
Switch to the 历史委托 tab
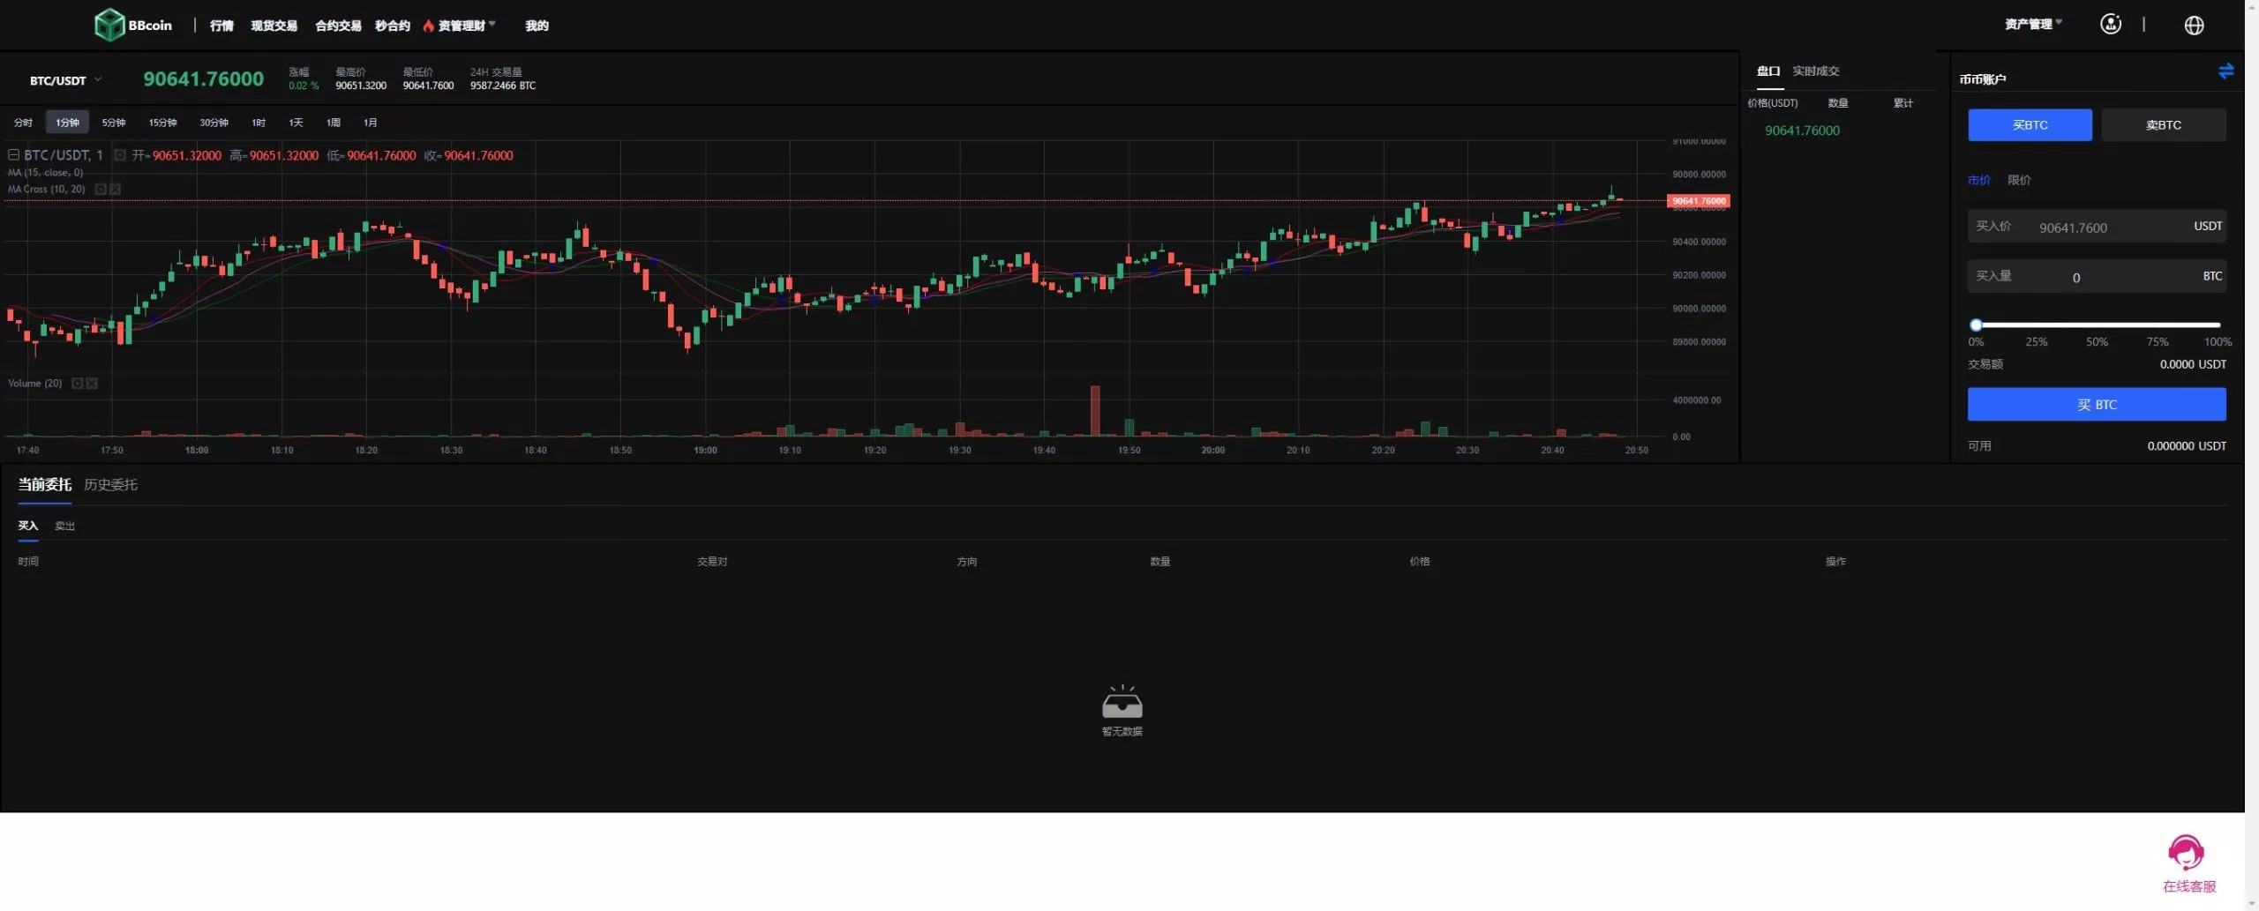pos(110,485)
